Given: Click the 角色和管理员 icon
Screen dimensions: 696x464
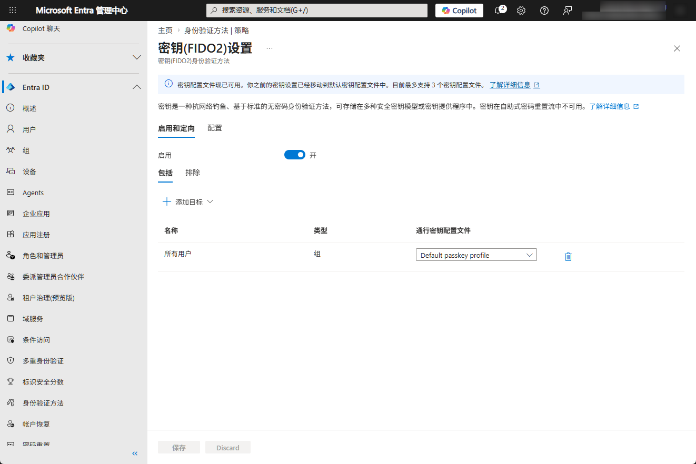Looking at the screenshot, I should click(11, 256).
